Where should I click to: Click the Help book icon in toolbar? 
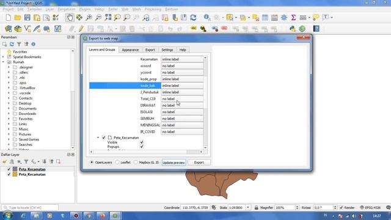316,29
